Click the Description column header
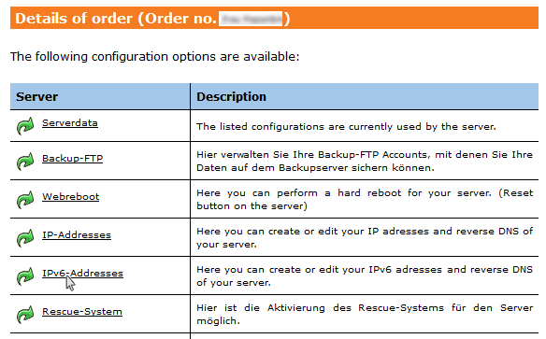The height and width of the screenshot is (339, 546). point(231,97)
